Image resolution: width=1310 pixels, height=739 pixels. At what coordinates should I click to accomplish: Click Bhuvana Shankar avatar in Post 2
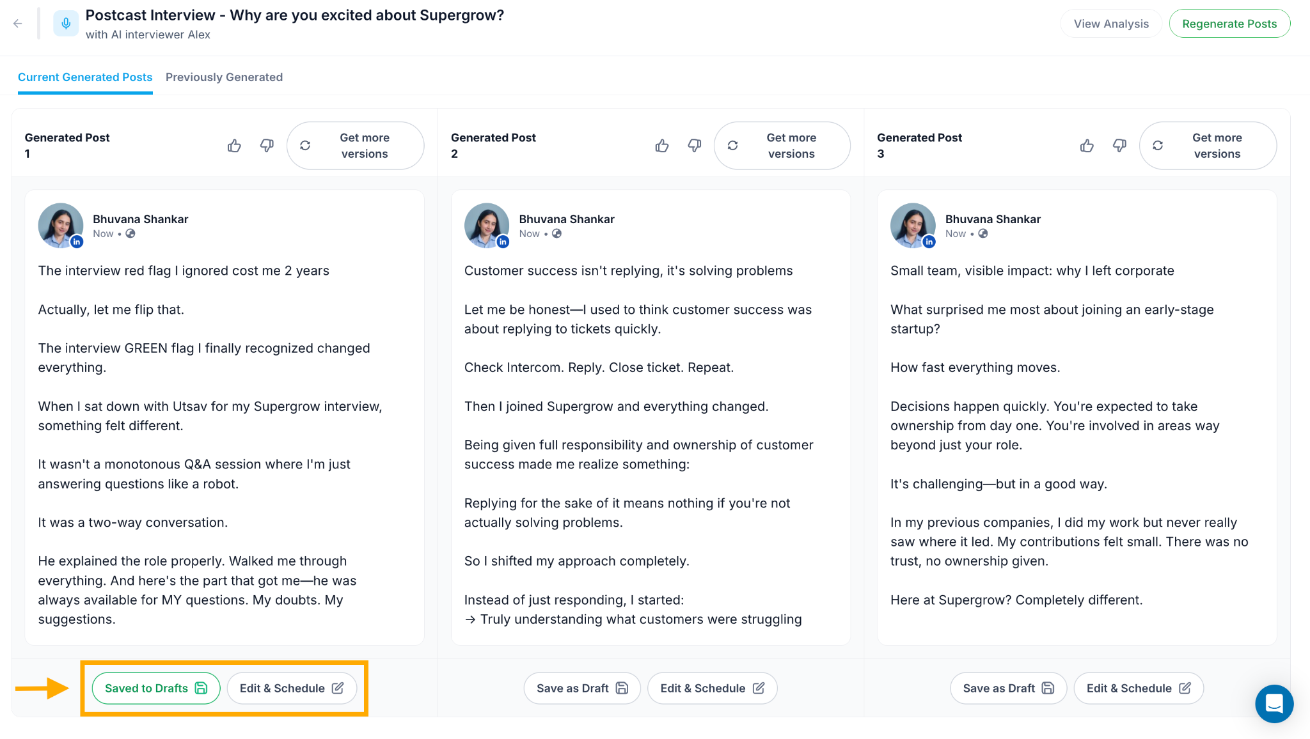pos(487,225)
